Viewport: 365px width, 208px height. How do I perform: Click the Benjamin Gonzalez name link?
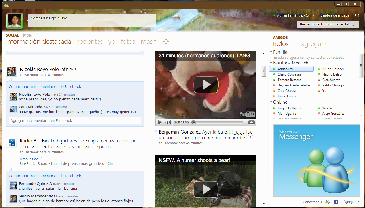click(x=180, y=132)
